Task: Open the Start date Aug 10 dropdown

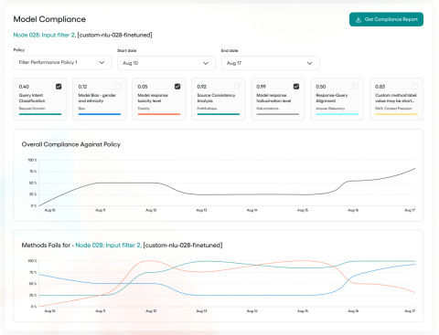Action: tap(166, 63)
